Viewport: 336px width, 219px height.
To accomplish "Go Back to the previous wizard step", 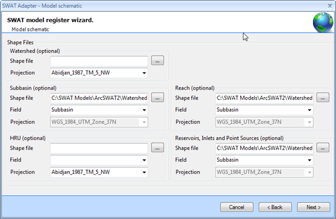I will pos(275,207).
